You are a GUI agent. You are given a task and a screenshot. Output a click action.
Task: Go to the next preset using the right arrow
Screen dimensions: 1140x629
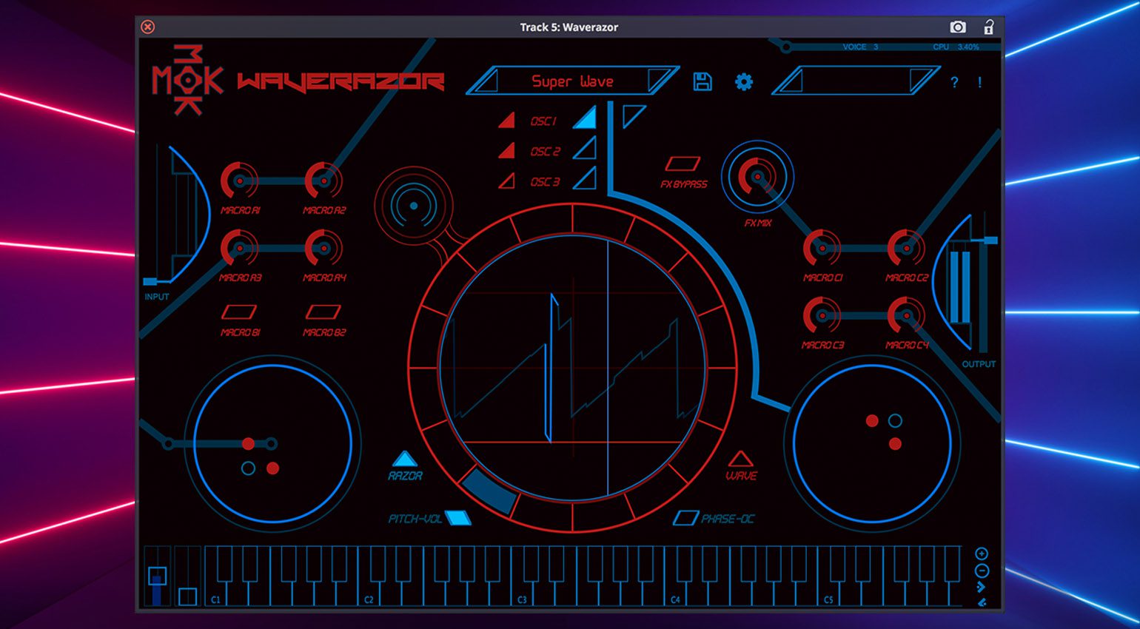tap(657, 80)
